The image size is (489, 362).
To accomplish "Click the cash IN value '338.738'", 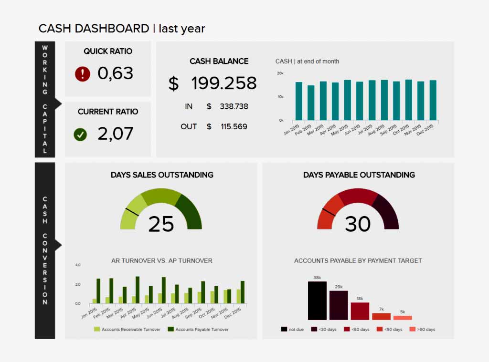I will (234, 106).
